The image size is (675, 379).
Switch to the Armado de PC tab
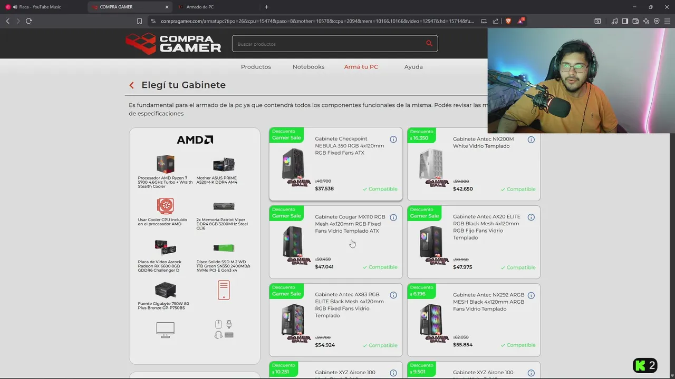point(200,7)
